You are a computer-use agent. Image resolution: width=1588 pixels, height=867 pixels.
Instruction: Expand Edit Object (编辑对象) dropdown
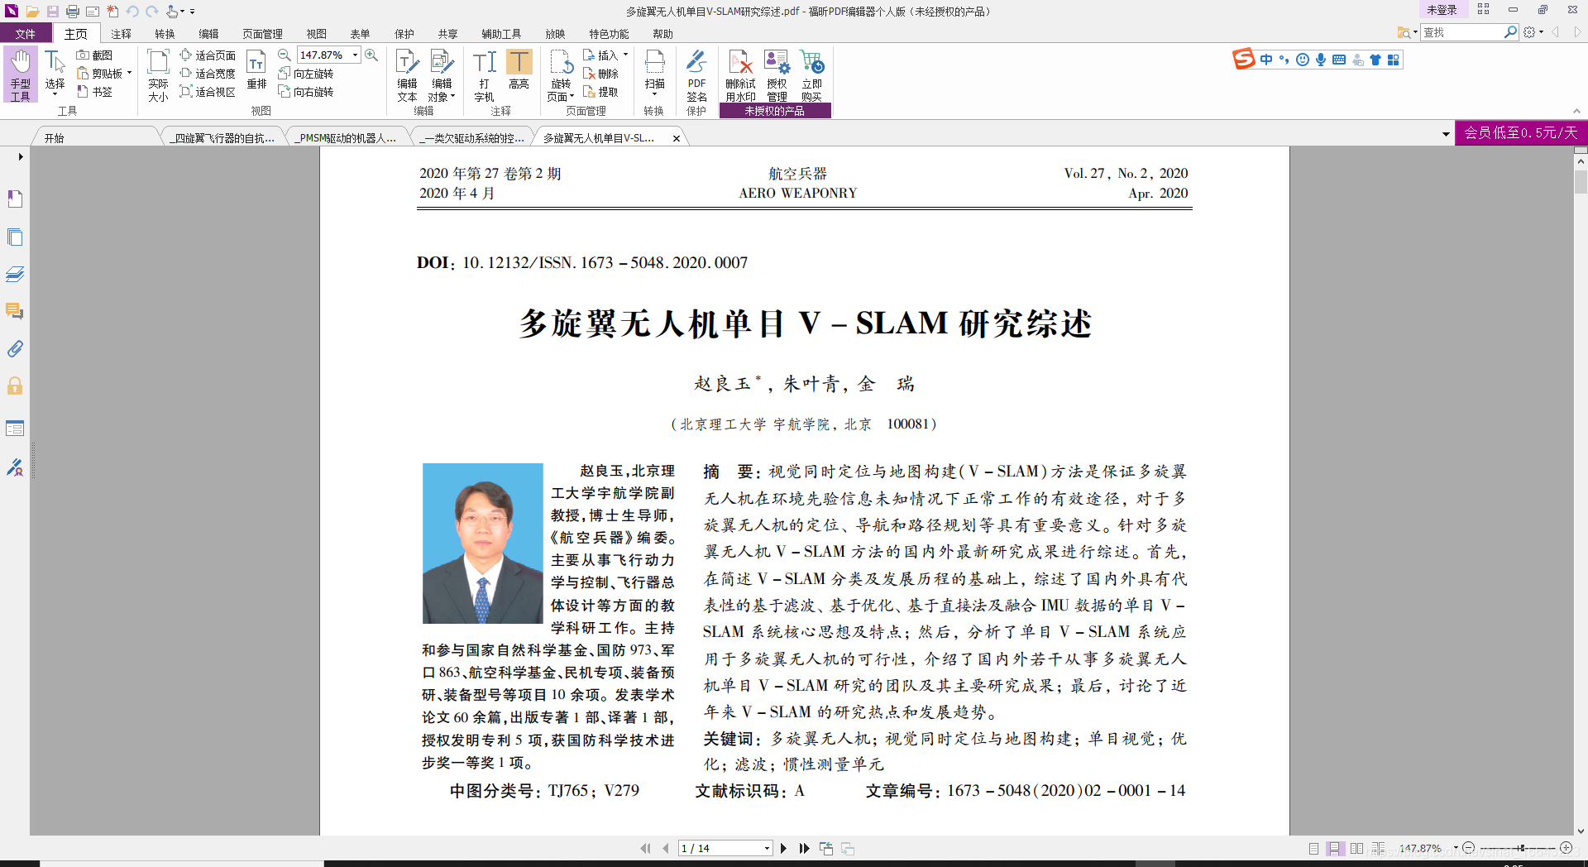pos(453,97)
